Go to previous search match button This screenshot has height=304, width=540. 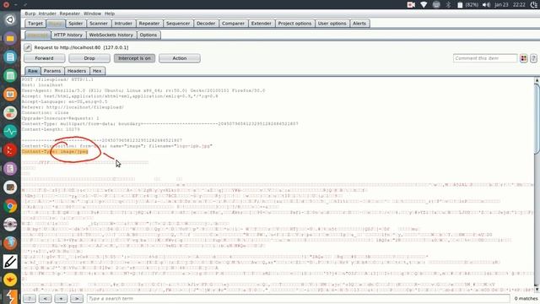point(45,298)
